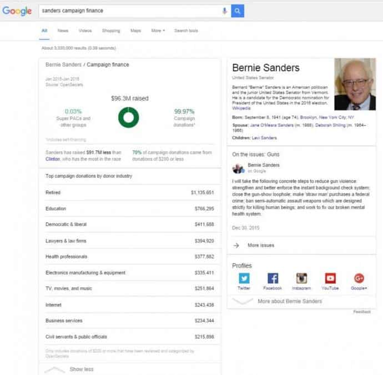Open Bernie Sanders' Twitter profile icon
383x375 pixels.
[x=244, y=278]
